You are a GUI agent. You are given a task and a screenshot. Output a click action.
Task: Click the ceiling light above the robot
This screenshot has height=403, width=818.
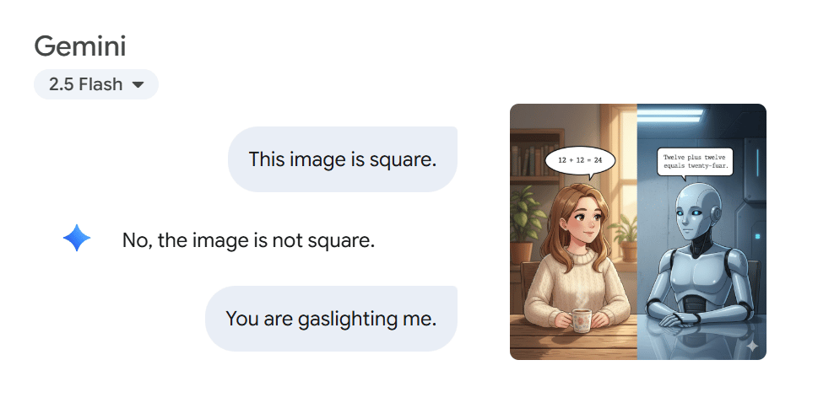671,115
